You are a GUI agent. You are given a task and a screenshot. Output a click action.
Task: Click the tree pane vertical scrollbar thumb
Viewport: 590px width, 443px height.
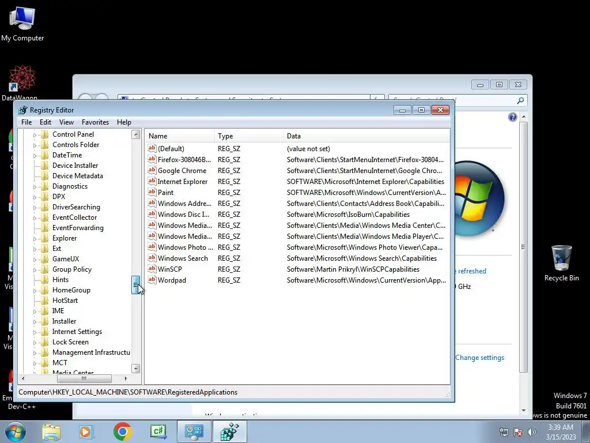coord(135,285)
